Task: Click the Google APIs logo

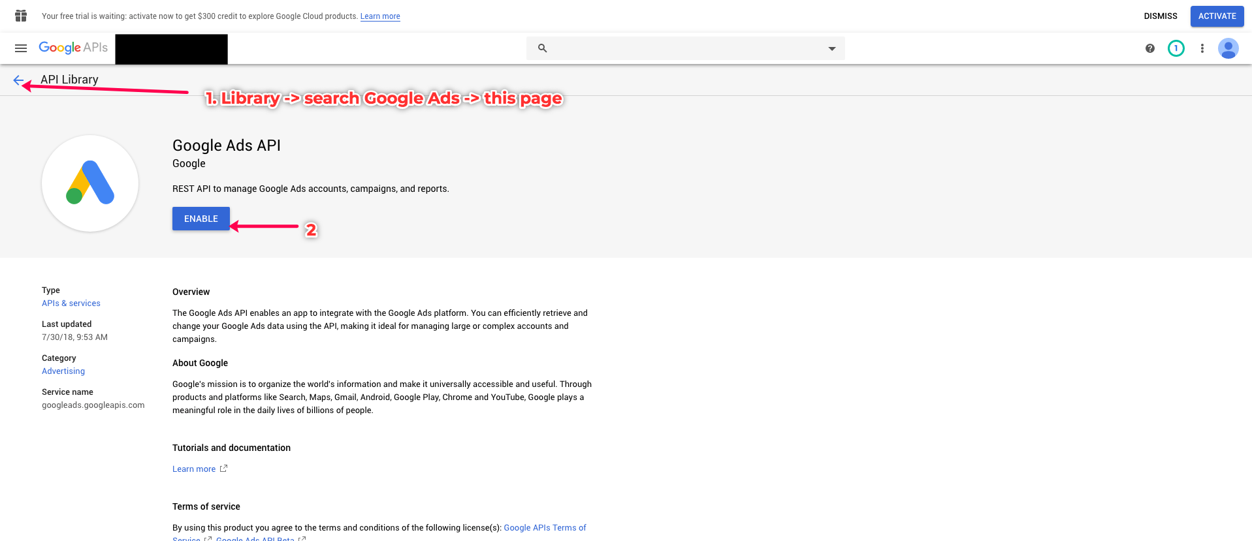Action: (73, 48)
